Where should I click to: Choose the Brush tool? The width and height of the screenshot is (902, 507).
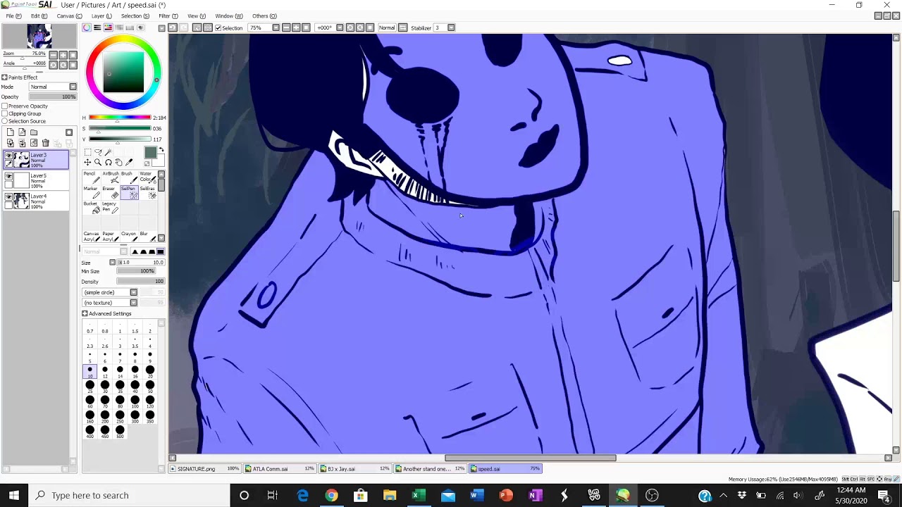click(x=129, y=177)
